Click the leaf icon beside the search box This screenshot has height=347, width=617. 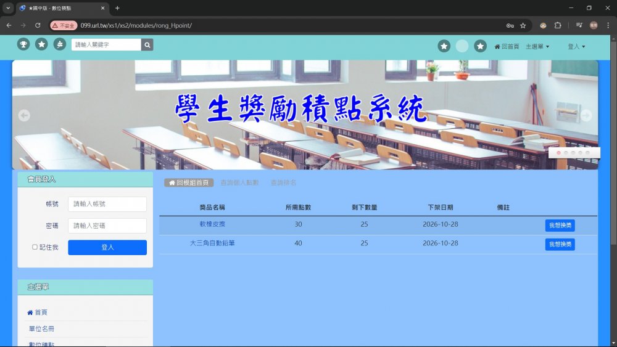click(59, 44)
